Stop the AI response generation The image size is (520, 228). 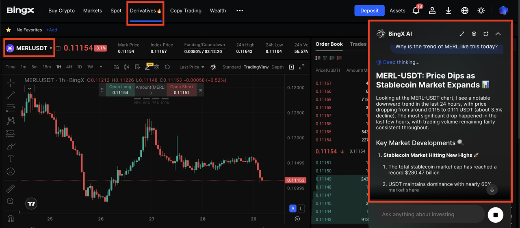pos(495,215)
